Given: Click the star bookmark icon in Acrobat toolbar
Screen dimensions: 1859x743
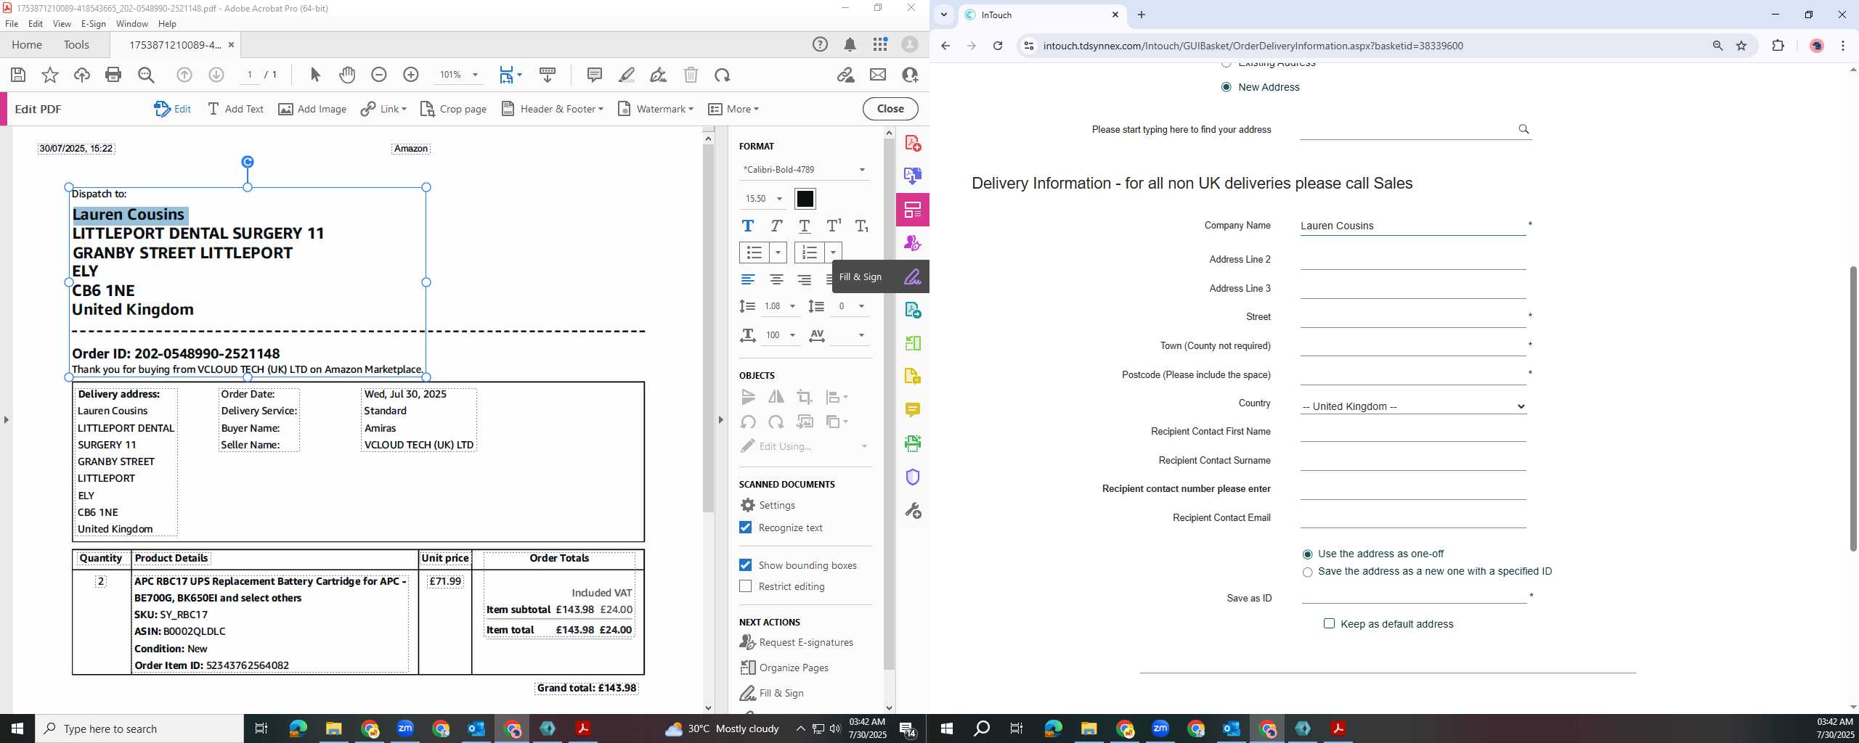Looking at the screenshot, I should click(50, 75).
